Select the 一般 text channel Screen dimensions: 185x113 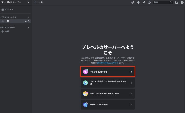(x=15, y=21)
